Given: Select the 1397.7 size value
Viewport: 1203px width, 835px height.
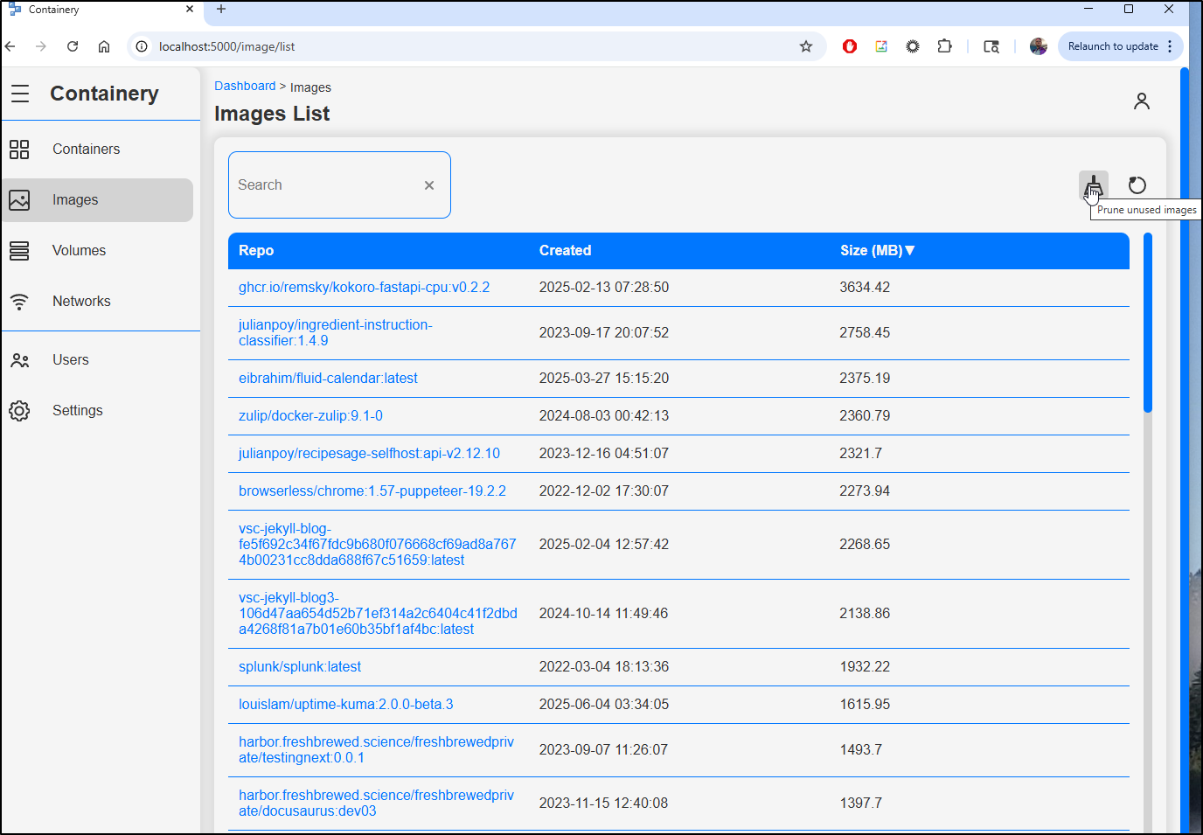Looking at the screenshot, I should click(861, 804).
